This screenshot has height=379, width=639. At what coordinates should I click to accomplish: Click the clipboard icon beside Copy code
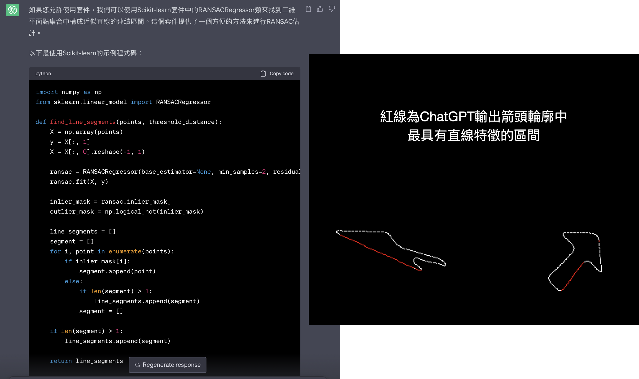tap(263, 74)
